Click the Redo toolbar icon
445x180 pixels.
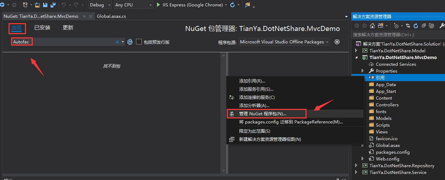76,5
